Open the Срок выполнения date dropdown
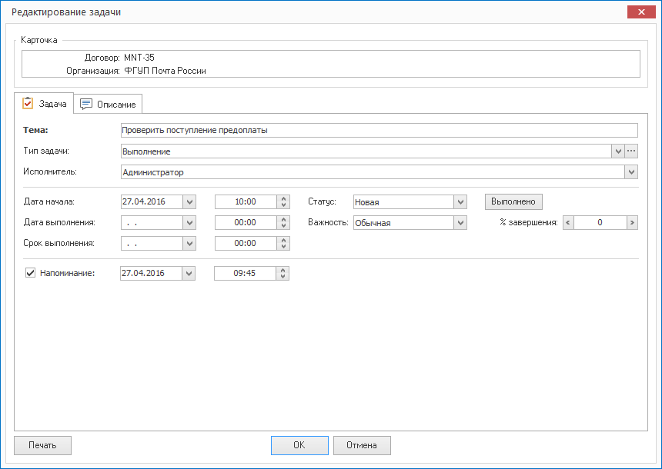662x469 pixels. tap(189, 243)
